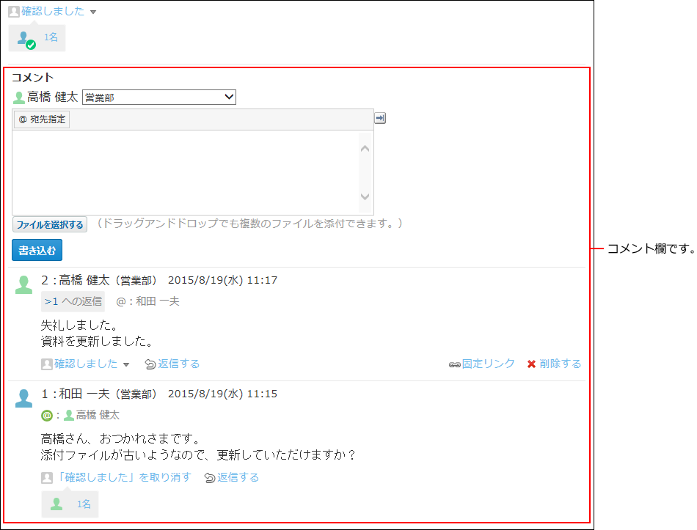Click 返信する reply link on comment 2
This screenshot has height=530, width=697.
coord(178,364)
